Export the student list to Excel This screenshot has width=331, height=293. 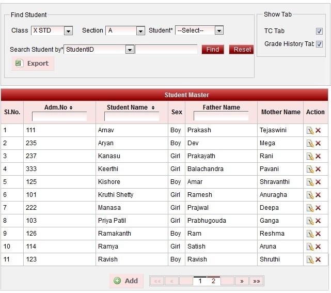(x=33, y=64)
